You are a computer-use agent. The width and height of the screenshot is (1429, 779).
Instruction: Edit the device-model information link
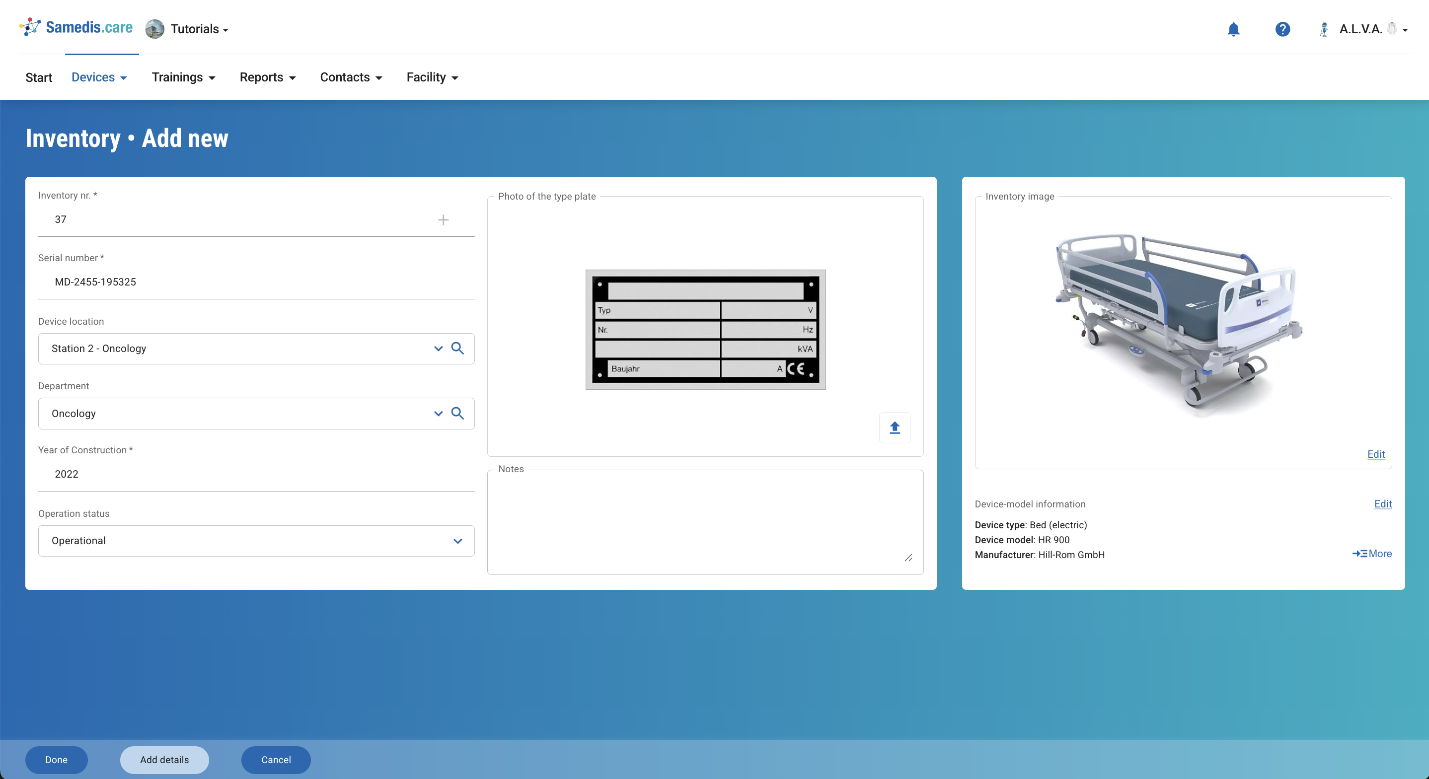point(1382,503)
